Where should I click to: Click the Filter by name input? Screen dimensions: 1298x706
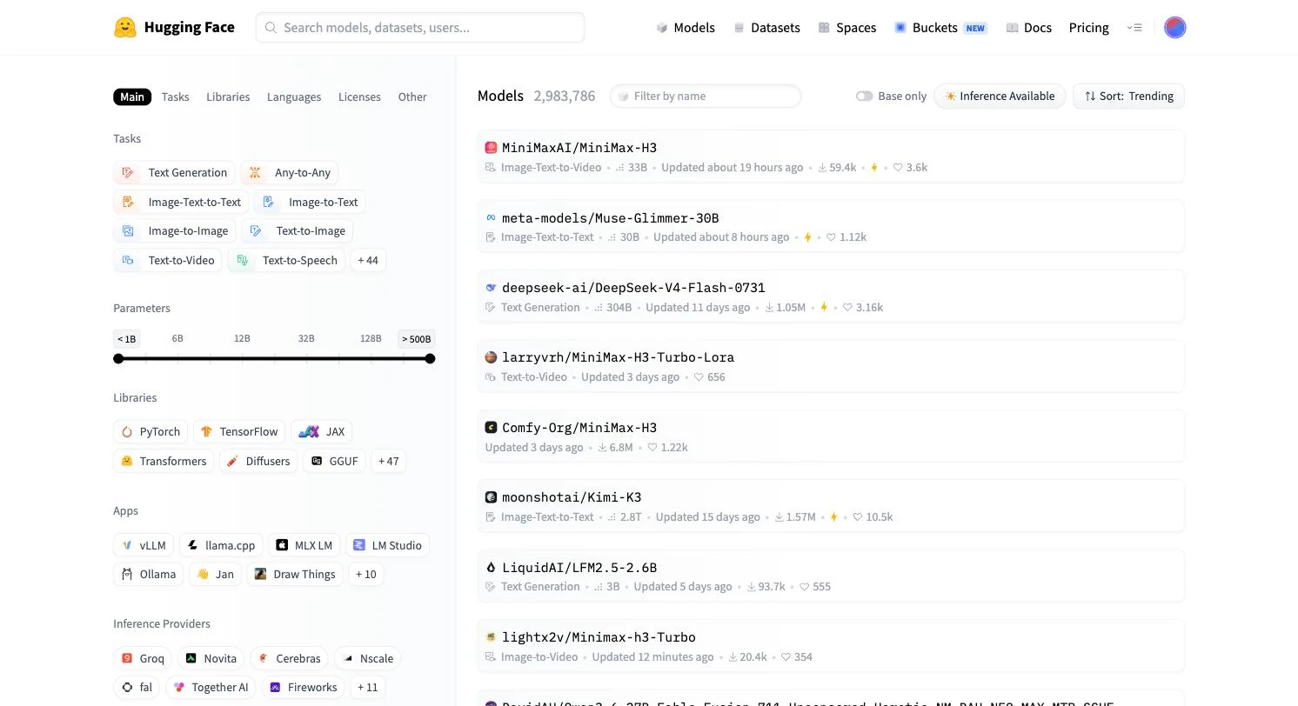click(706, 96)
